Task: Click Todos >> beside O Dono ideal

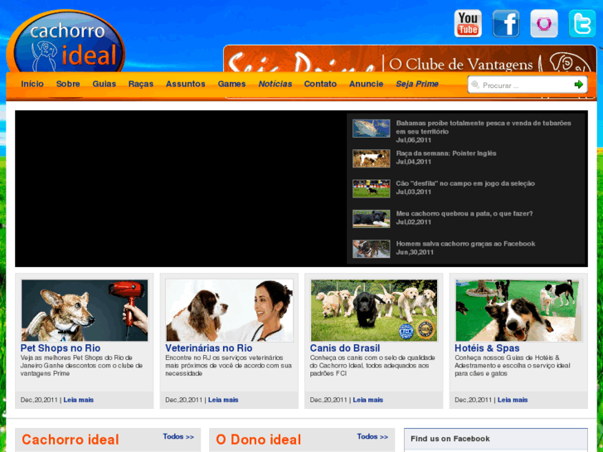Action: 372,436
